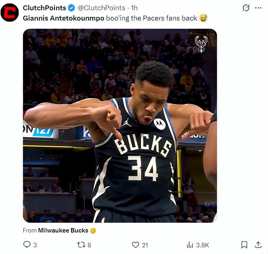Click the gold verified badge beside Milwaukee Bucks
Screen dimensions: 268x254
tap(93, 230)
